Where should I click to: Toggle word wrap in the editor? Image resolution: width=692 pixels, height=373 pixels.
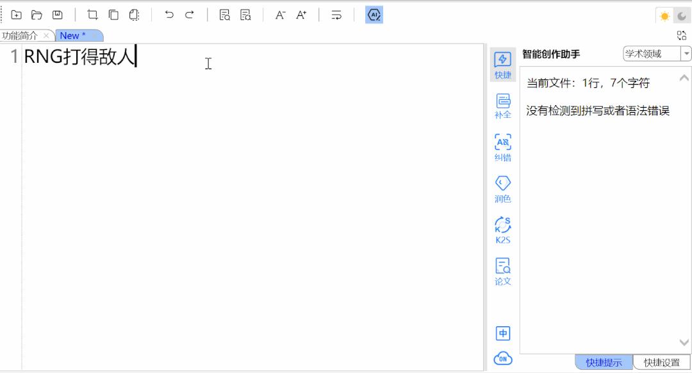coord(336,15)
